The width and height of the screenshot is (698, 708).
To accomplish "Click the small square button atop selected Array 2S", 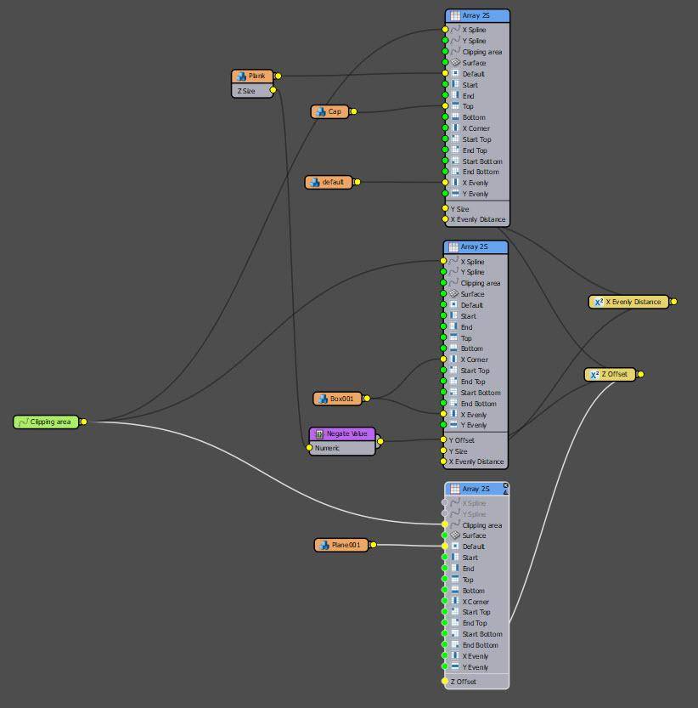I will click(x=506, y=484).
